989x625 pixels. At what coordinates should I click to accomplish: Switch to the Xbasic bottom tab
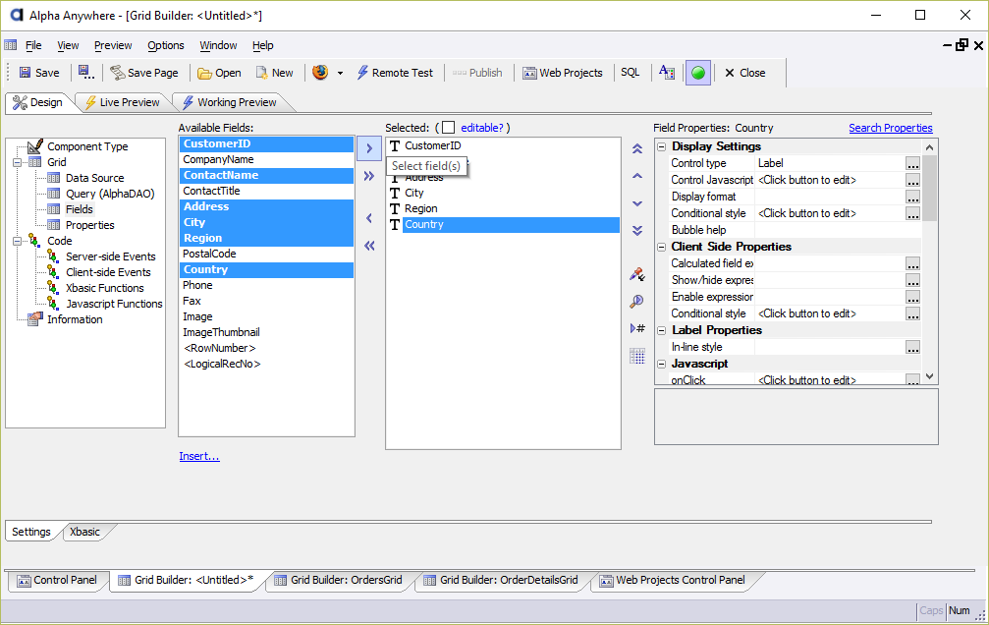tap(84, 532)
